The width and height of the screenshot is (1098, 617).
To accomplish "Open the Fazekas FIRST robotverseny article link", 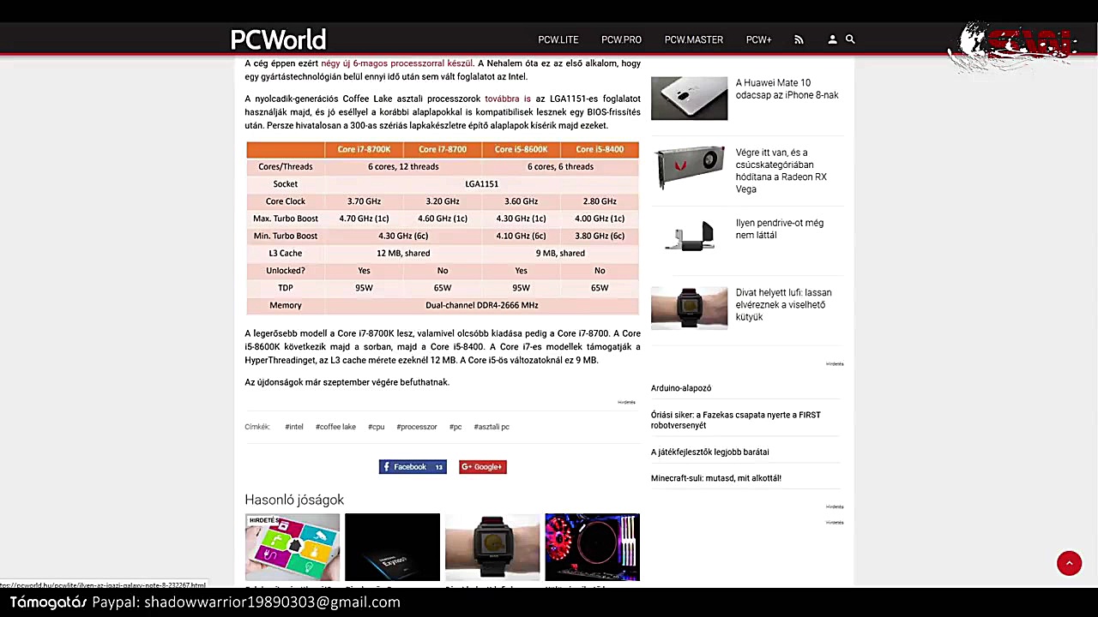I will 736,420.
